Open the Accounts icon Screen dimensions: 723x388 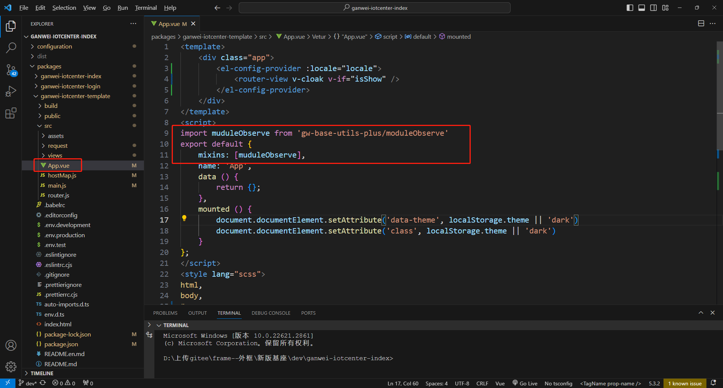pos(11,345)
